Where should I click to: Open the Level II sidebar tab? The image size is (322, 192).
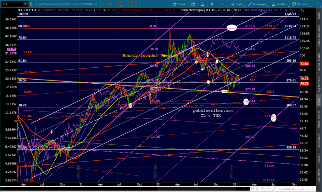click(319, 158)
